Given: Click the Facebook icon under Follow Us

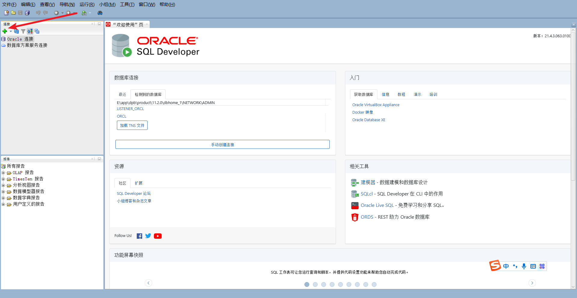Looking at the screenshot, I should [x=139, y=236].
